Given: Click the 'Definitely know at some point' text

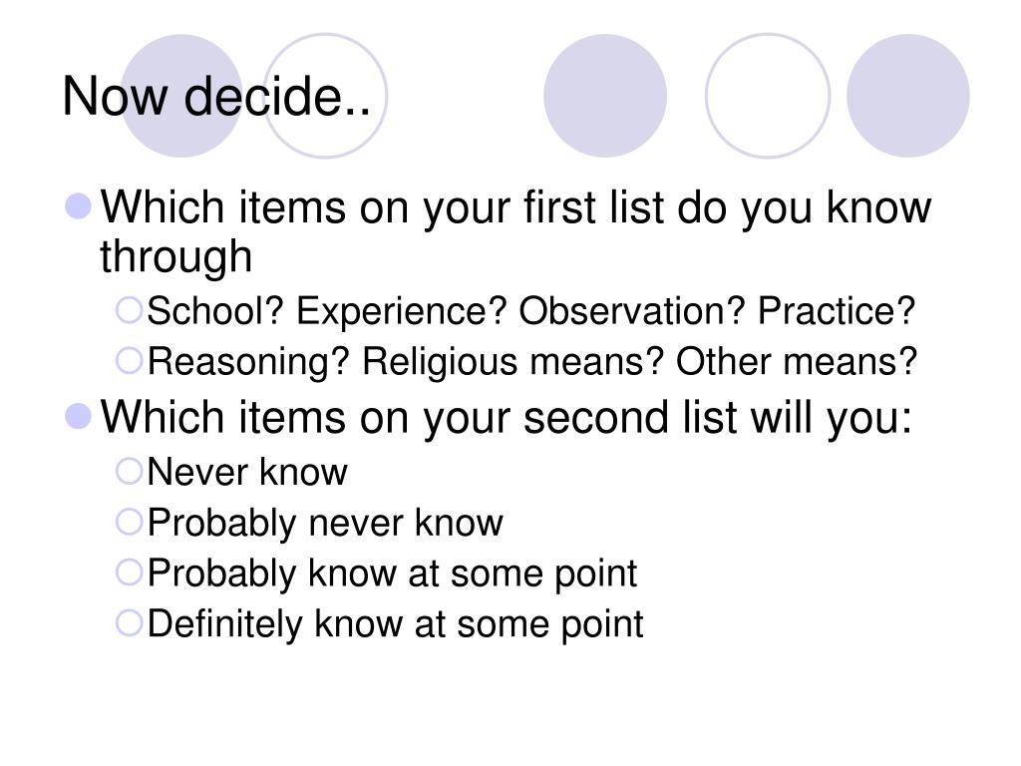Looking at the screenshot, I should tap(395, 624).
